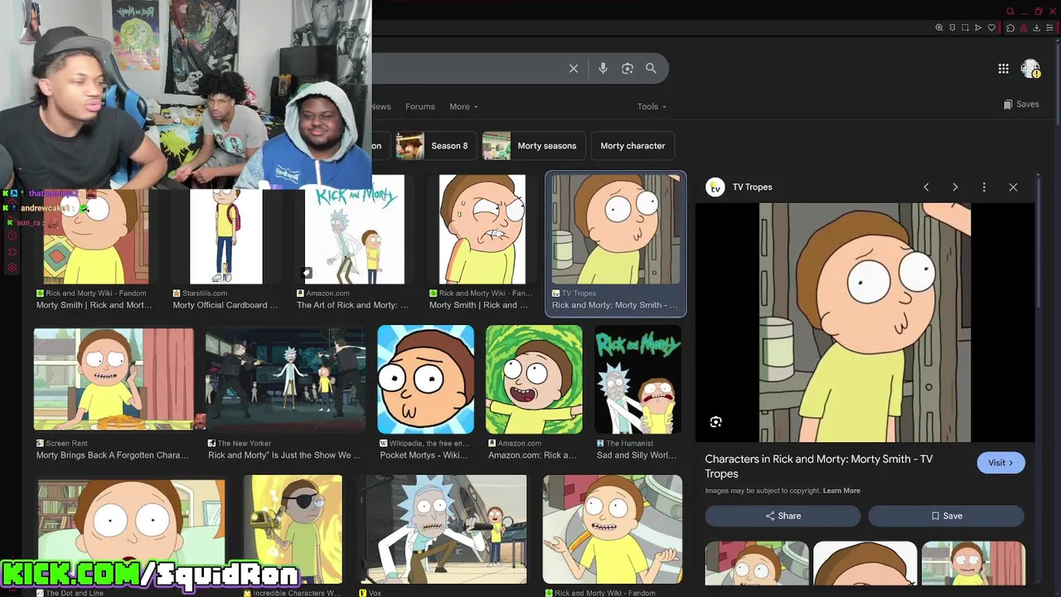The width and height of the screenshot is (1061, 597).
Task: Open Saves bookmark collection
Action: click(1021, 104)
